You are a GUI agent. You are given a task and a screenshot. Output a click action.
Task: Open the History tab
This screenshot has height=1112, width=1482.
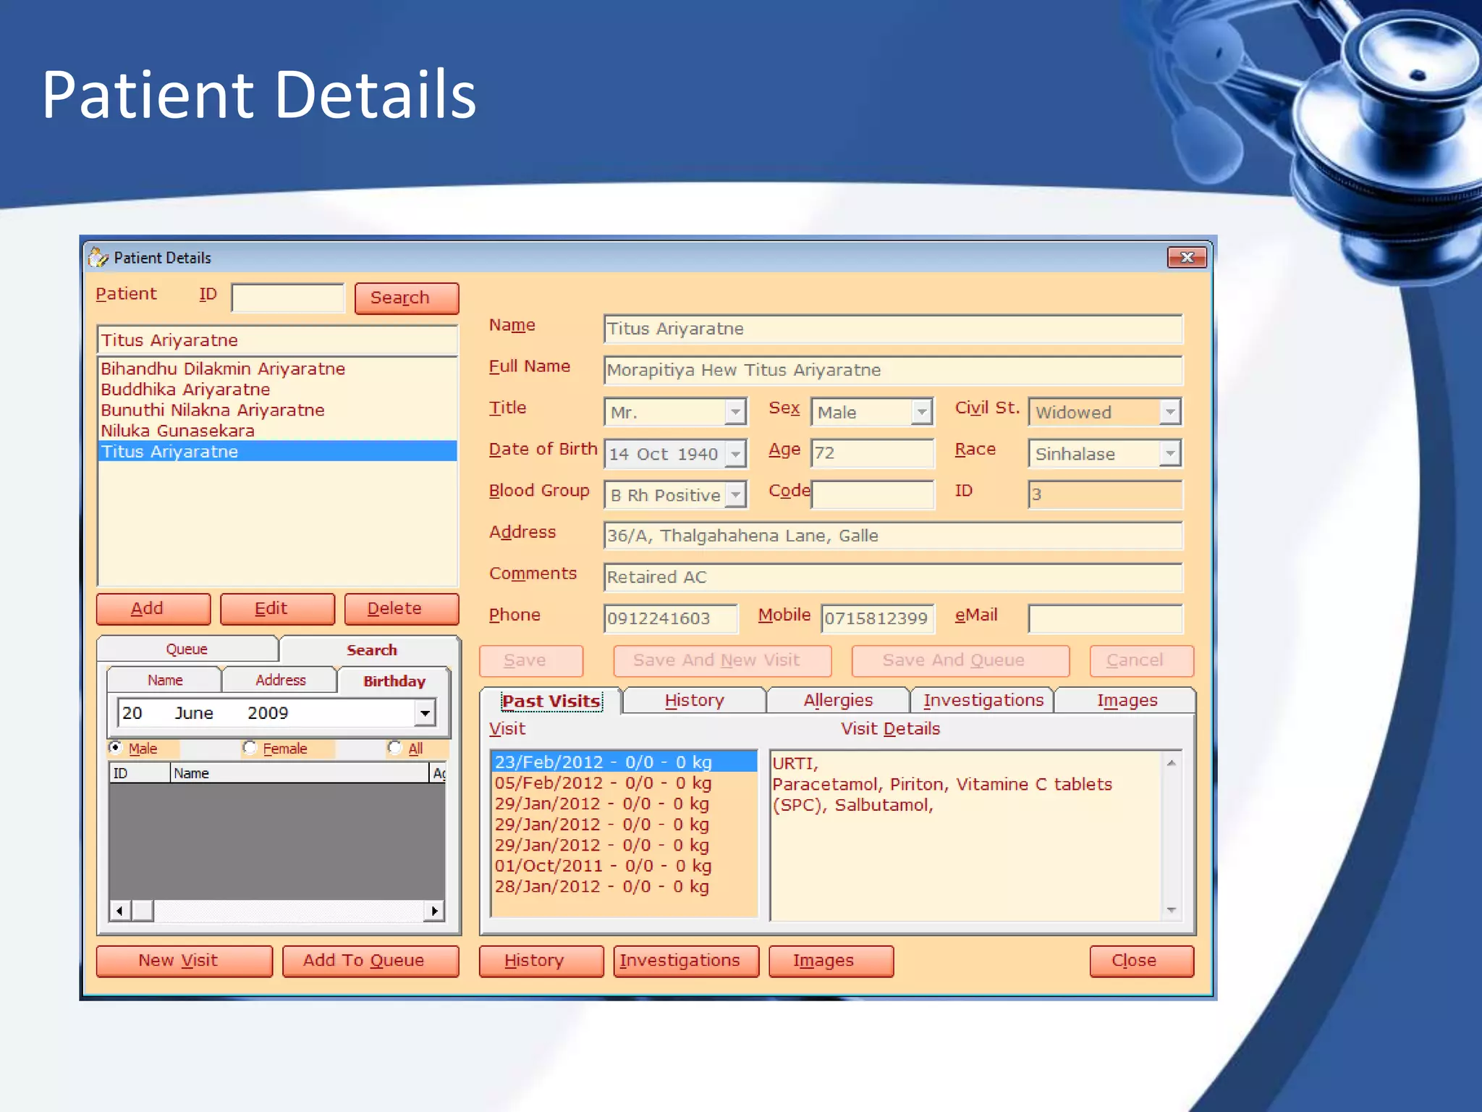click(x=694, y=700)
